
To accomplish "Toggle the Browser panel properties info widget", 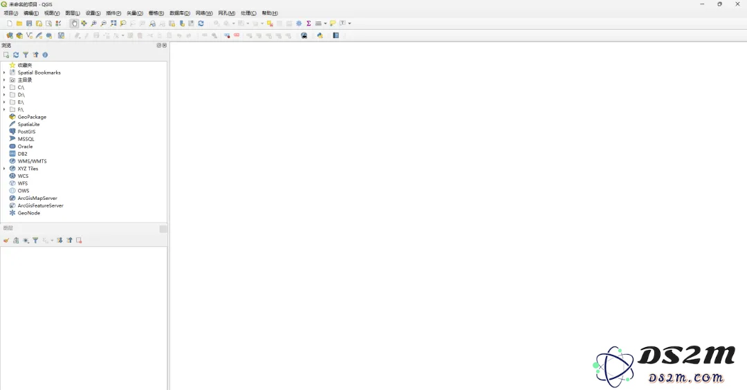I will tap(45, 55).
